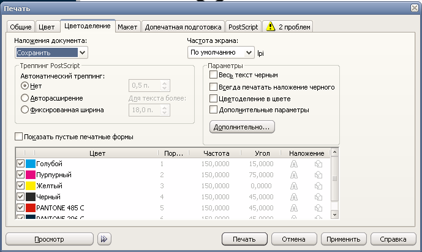The height and width of the screenshot is (252, 422).
Task: Click the magenta Пурпурный color swatch
Action: tap(31, 175)
